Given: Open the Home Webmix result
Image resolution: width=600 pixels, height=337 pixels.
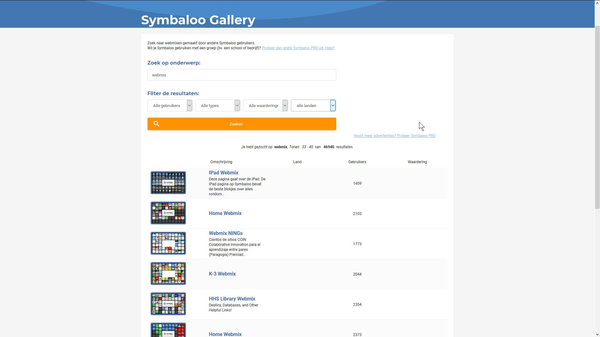Looking at the screenshot, I should point(225,213).
